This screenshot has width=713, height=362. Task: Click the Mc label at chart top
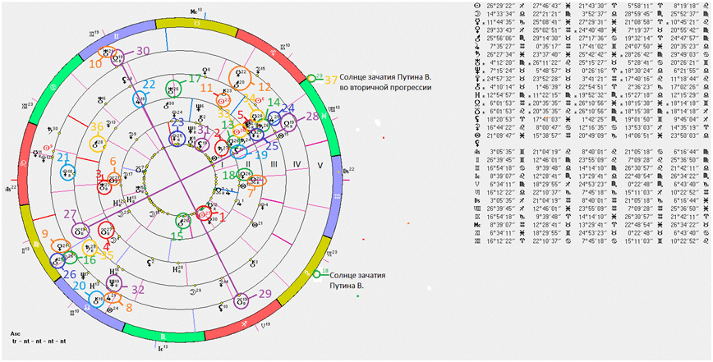tap(195, 11)
